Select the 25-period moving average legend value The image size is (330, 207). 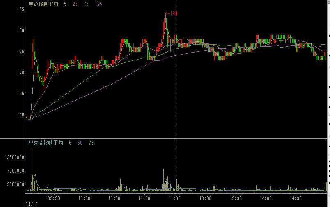pyautogui.click(x=76, y=4)
